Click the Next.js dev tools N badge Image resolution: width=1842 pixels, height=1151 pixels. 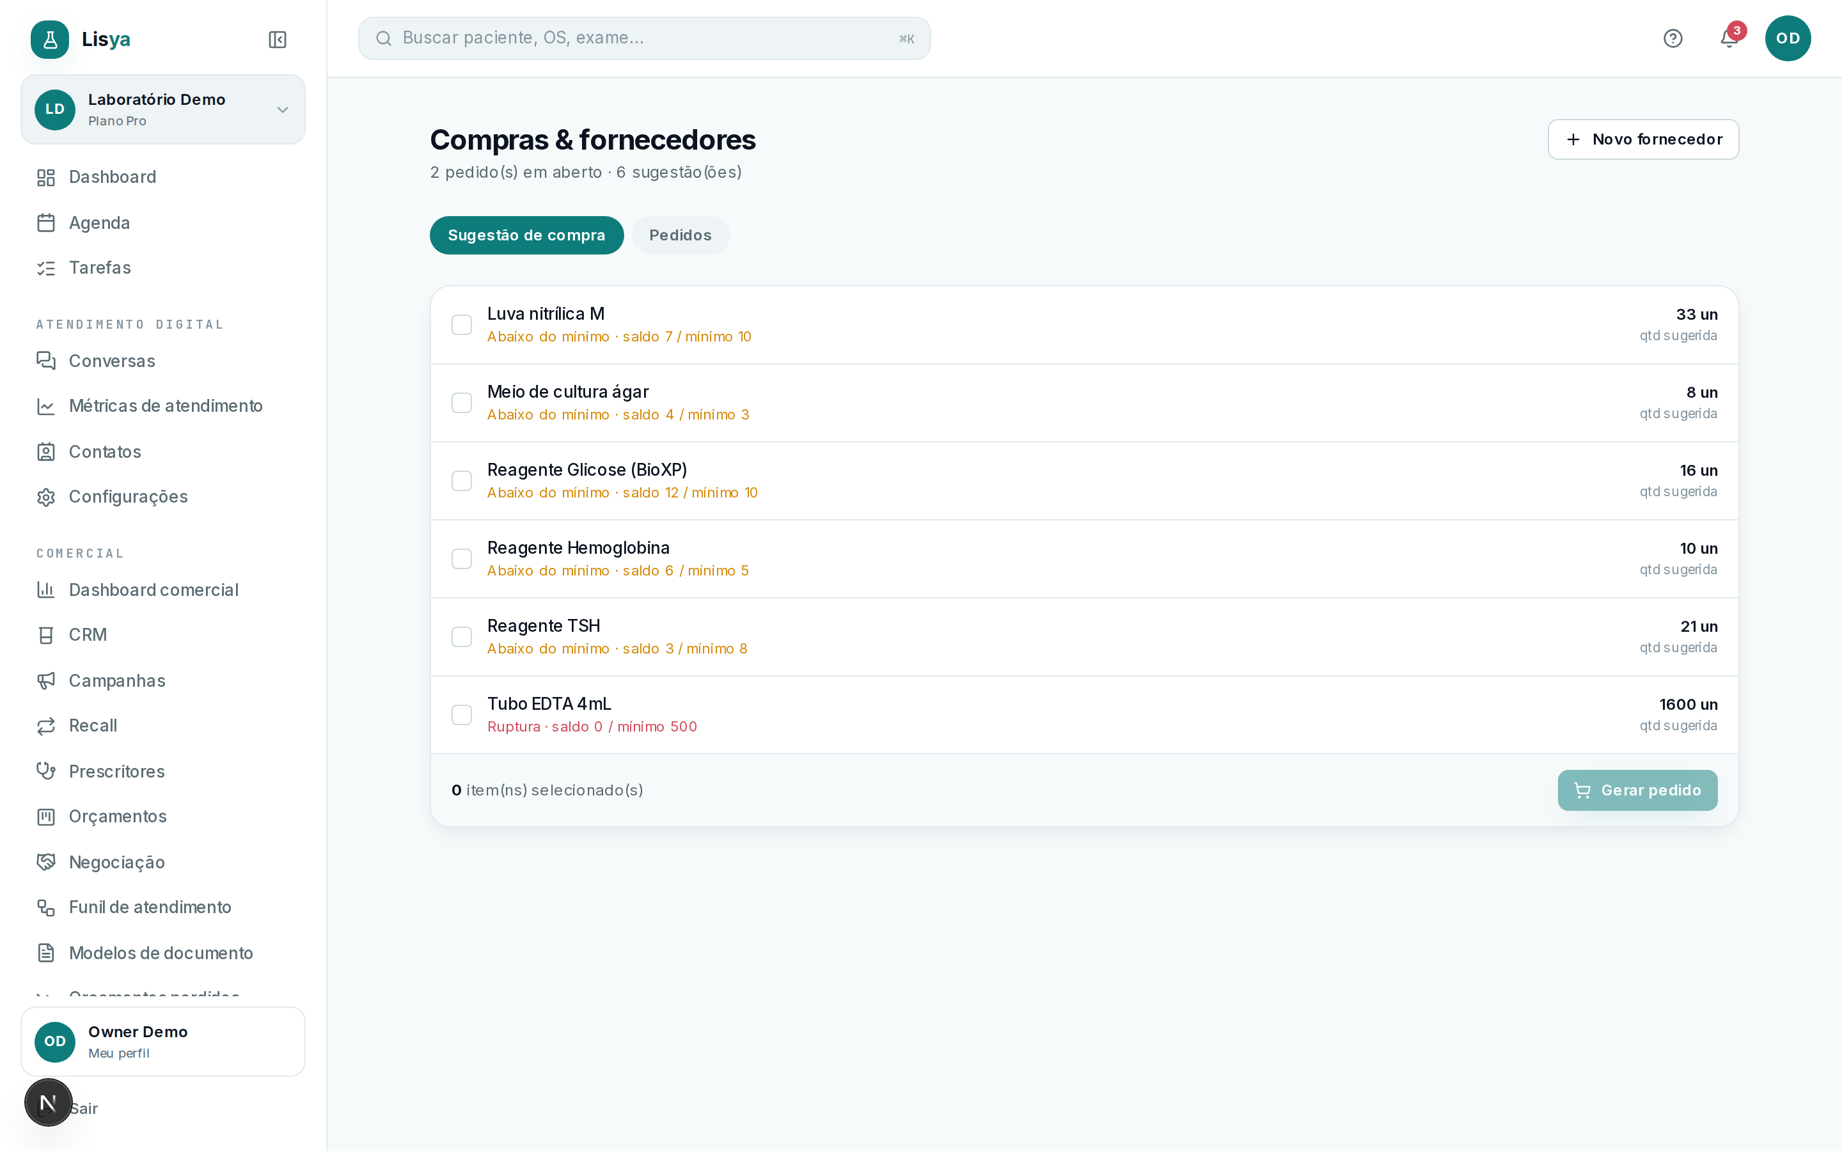pos(48,1102)
